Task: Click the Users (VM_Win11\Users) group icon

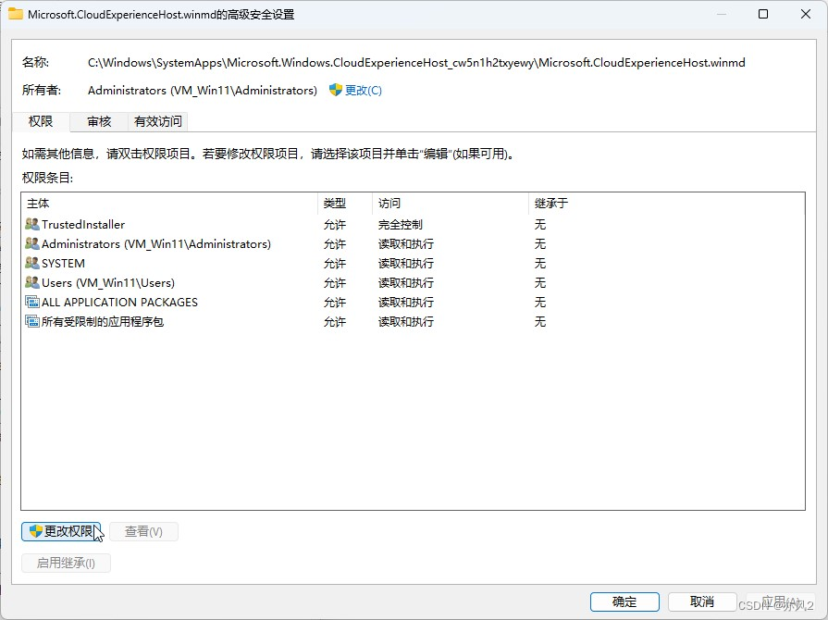Action: click(x=32, y=282)
